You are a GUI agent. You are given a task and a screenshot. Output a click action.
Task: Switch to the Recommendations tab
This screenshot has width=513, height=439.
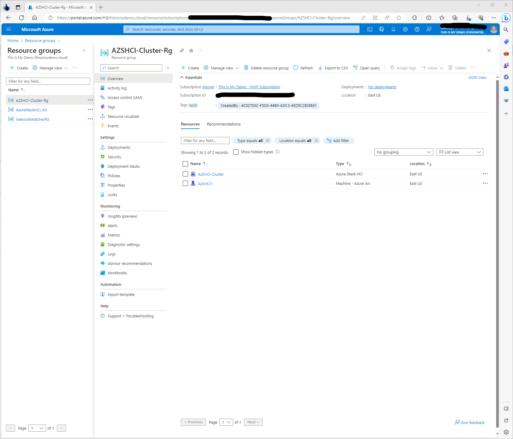(x=223, y=124)
